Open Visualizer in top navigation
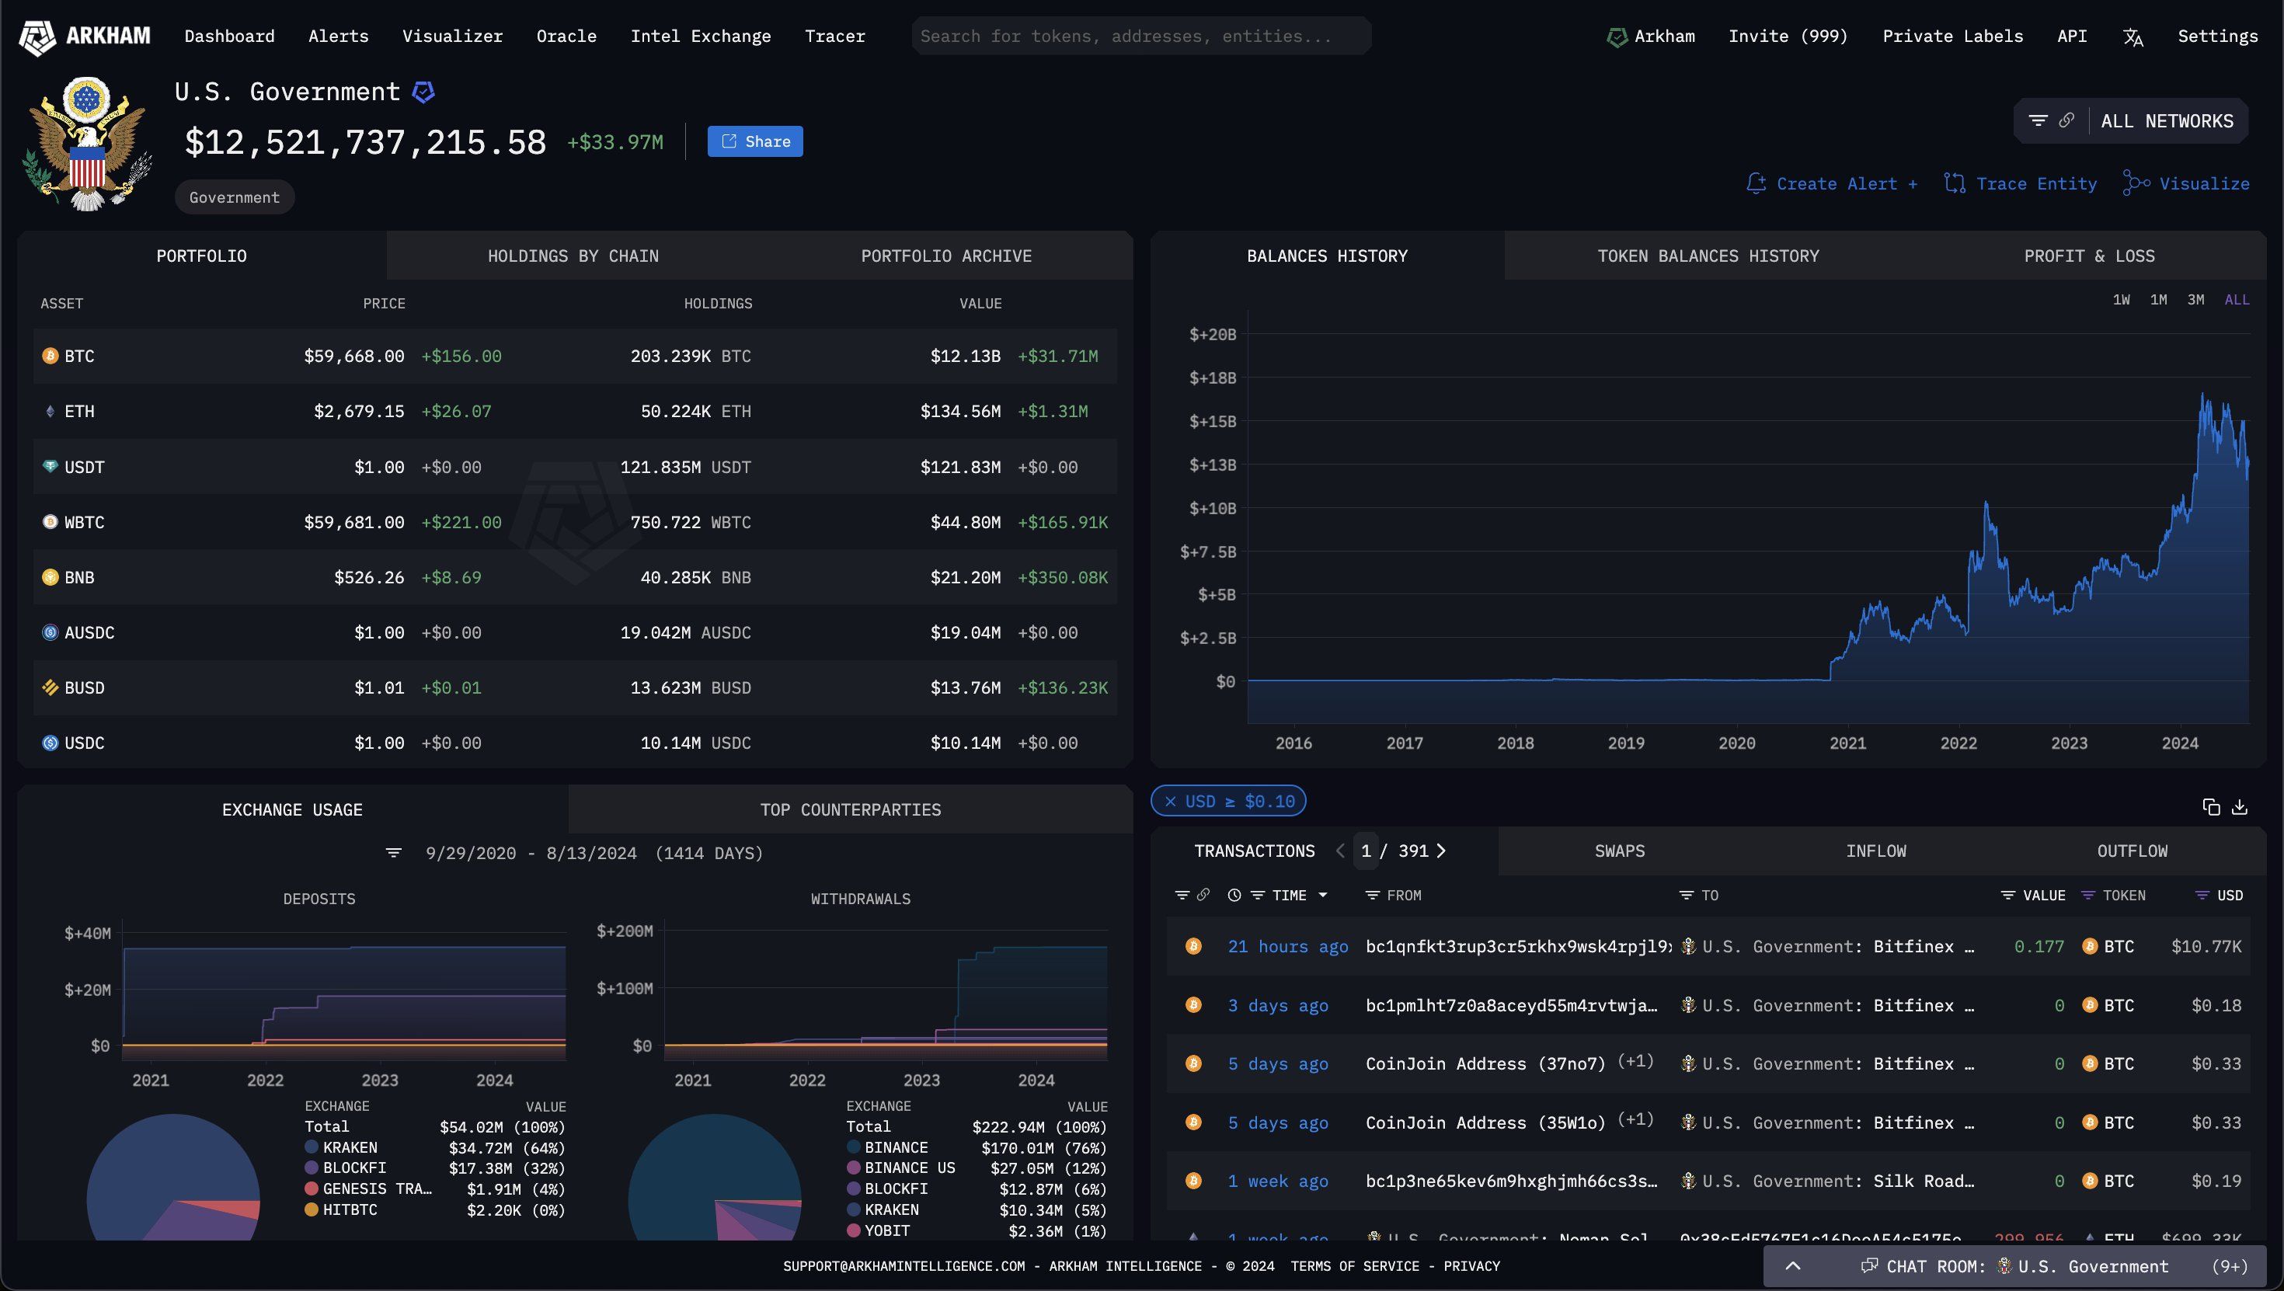The height and width of the screenshot is (1291, 2284). [452, 37]
